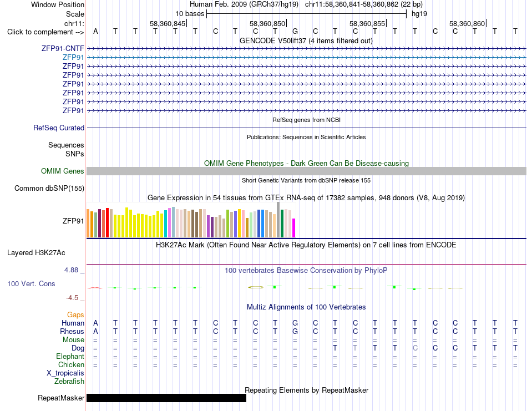Click the light blue ZFP91 transcript line
This screenshot has width=527, height=411.
pos(306,58)
